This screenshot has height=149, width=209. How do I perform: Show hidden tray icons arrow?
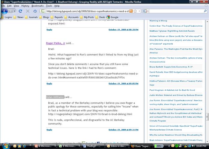[x=169, y=146]
